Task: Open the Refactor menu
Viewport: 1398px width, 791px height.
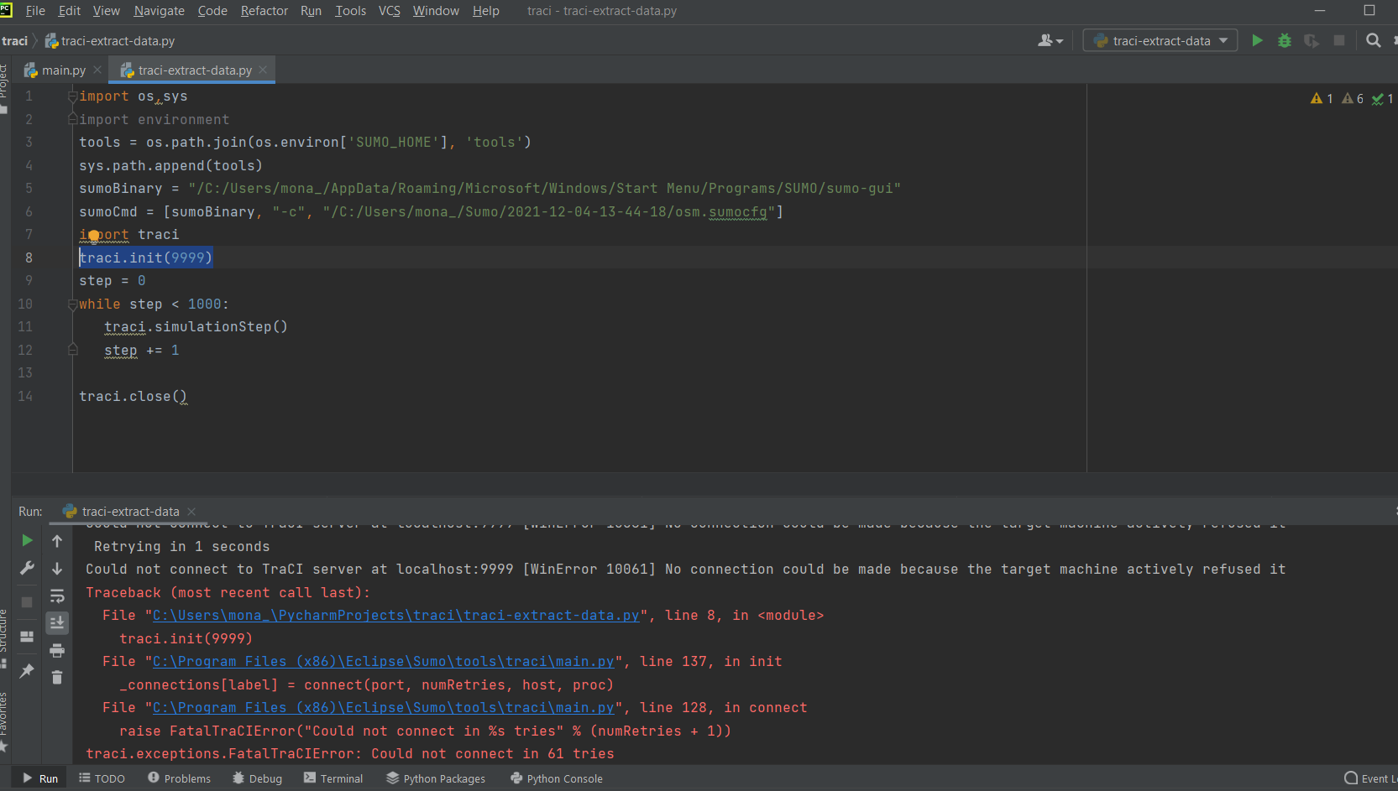Action: (x=264, y=11)
